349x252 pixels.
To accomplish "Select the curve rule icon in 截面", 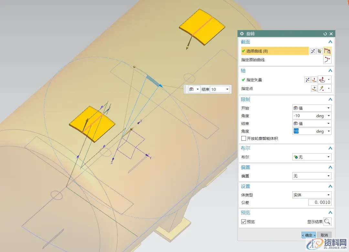I will pos(327,51).
